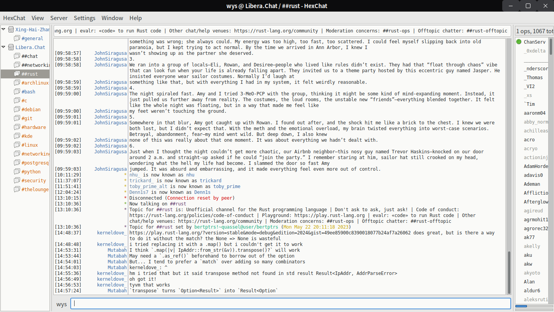Select _0xdelta in the user list

click(535, 51)
